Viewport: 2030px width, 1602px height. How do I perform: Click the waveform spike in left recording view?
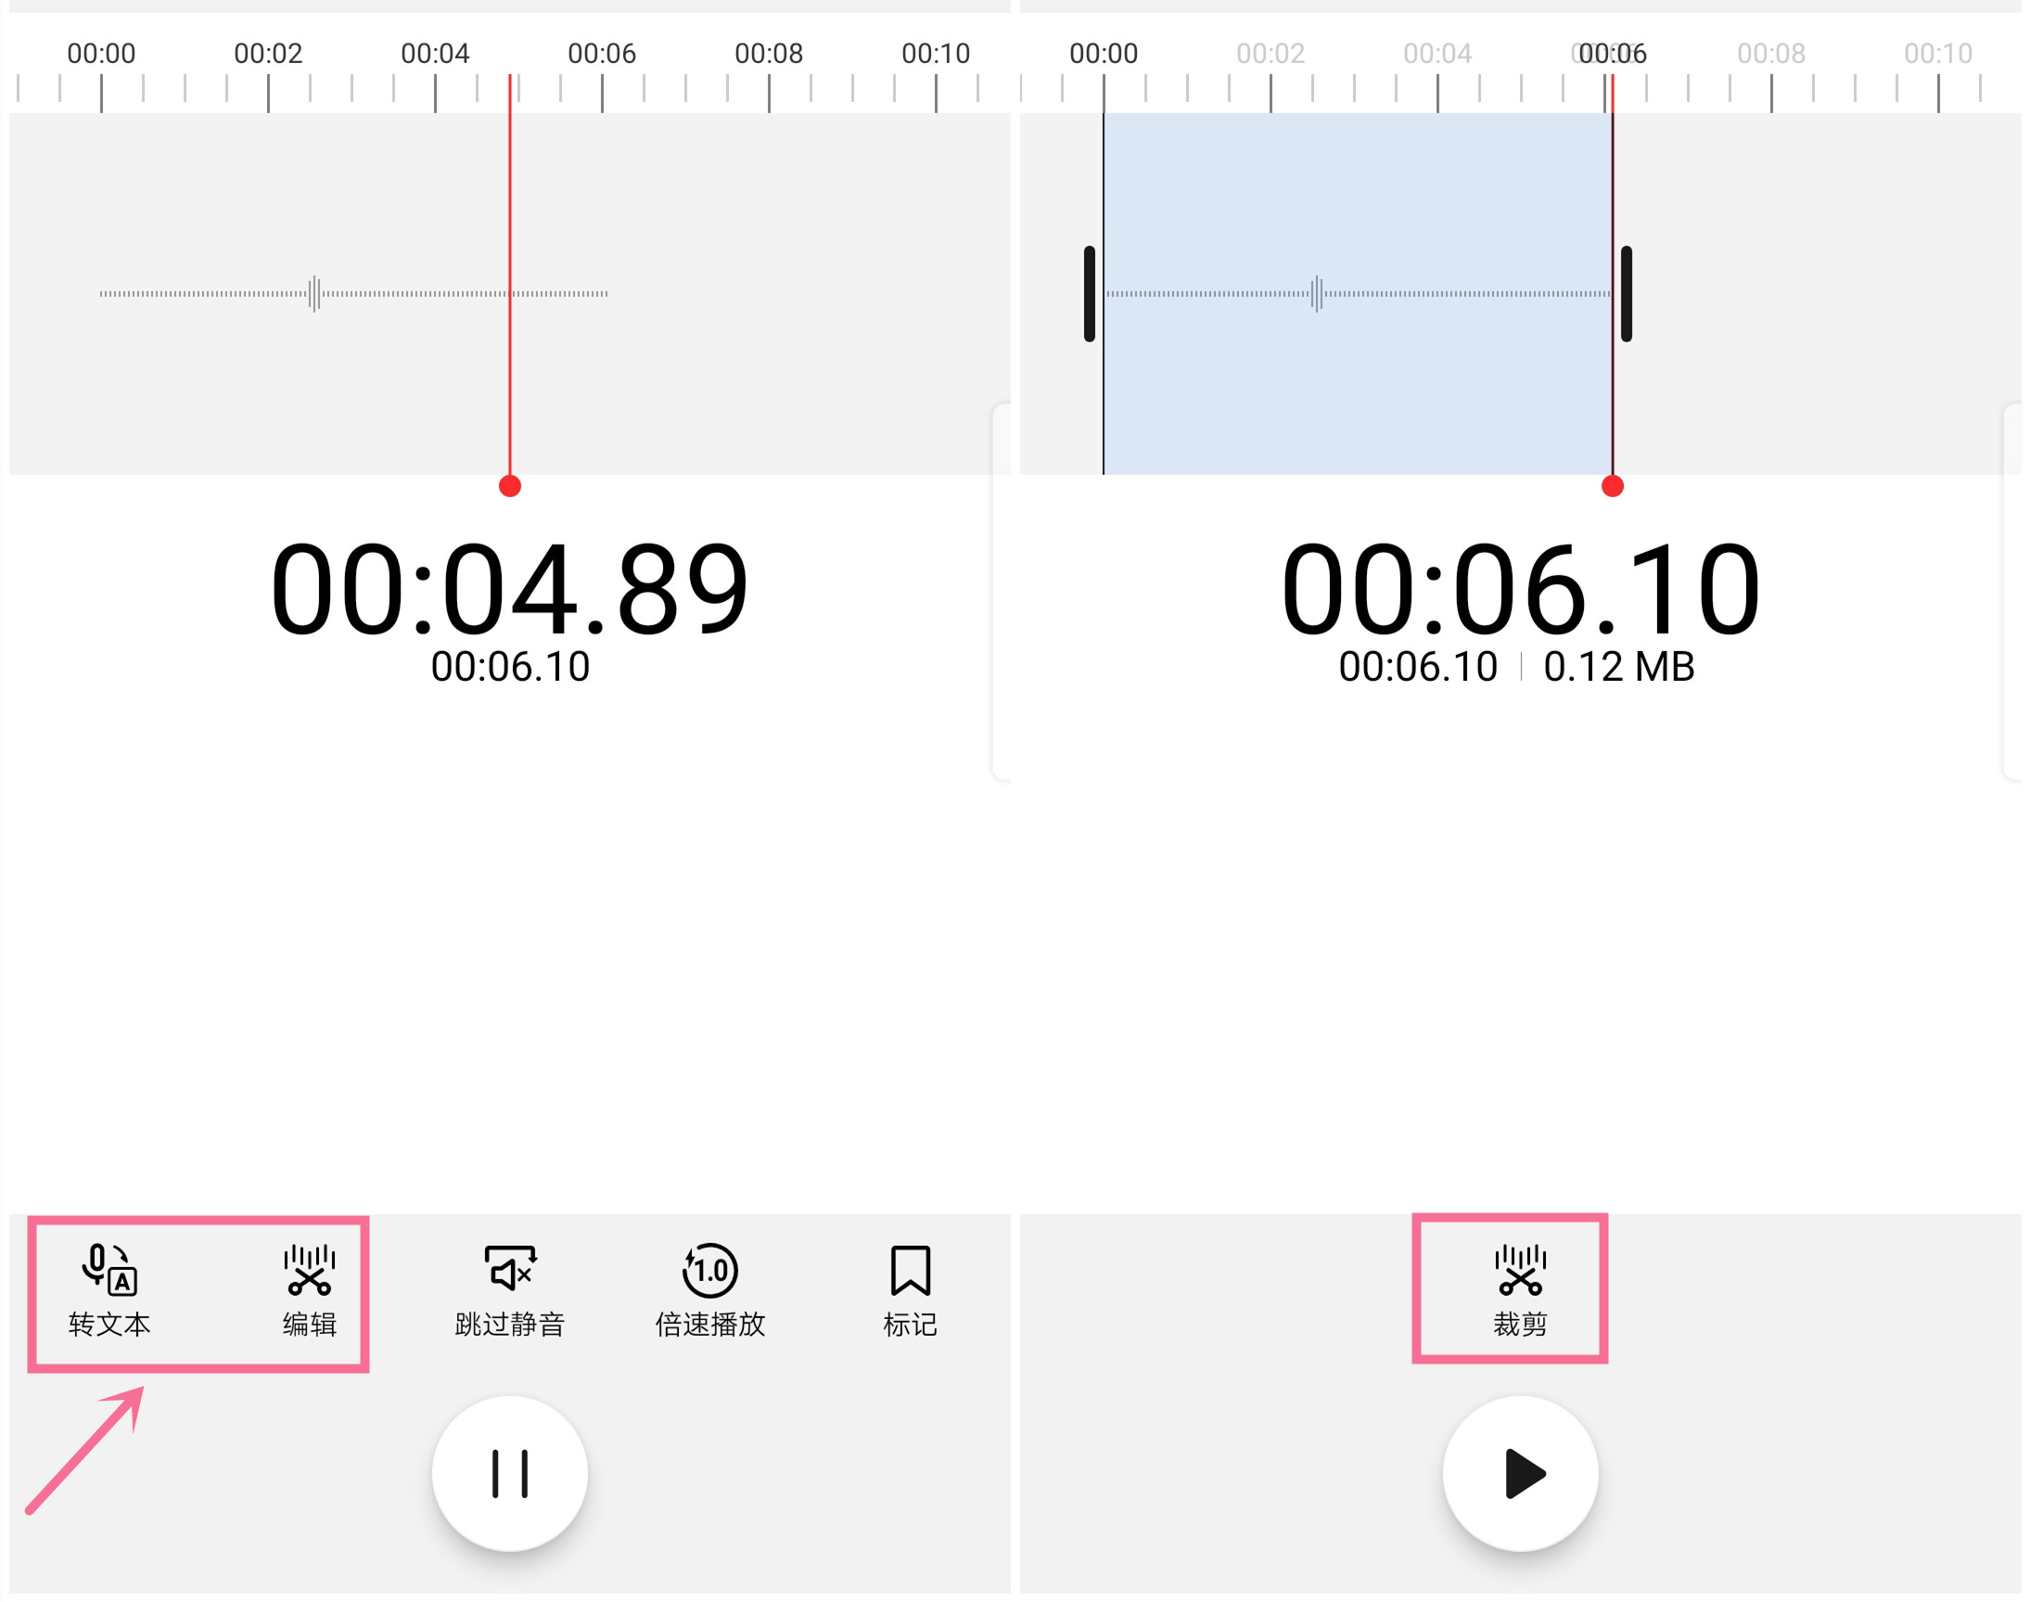315,293
